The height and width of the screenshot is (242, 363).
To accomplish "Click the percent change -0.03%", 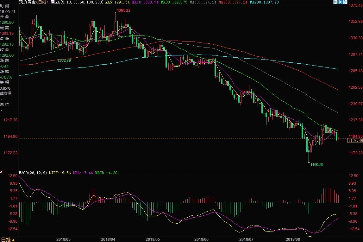I will pos(6,77).
